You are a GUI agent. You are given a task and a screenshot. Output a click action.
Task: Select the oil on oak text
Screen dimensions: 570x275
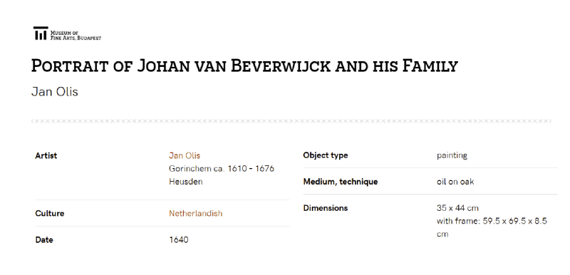(x=455, y=182)
